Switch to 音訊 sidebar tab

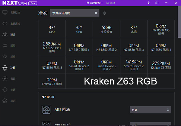[x=13, y=90]
